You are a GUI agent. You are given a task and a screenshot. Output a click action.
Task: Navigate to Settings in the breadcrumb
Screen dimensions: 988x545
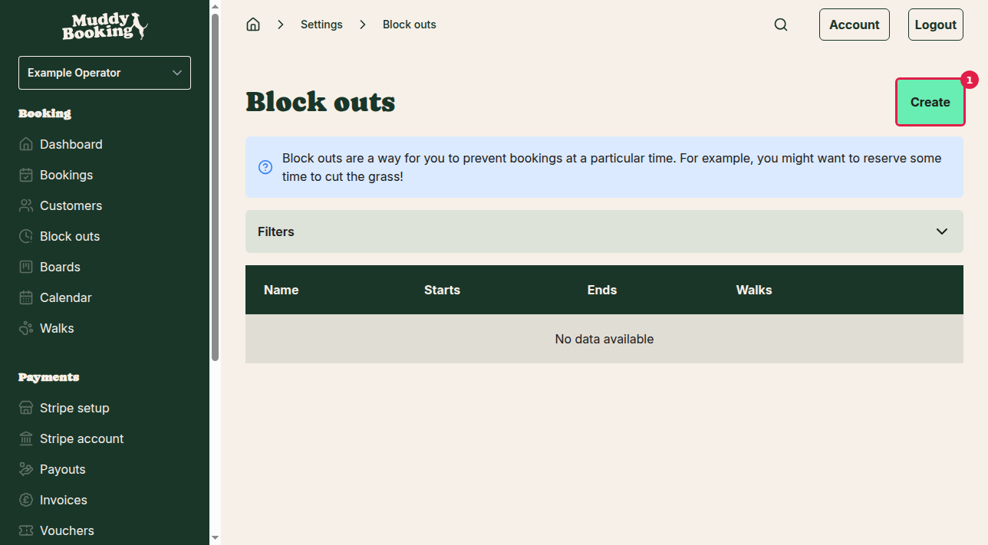click(x=321, y=24)
